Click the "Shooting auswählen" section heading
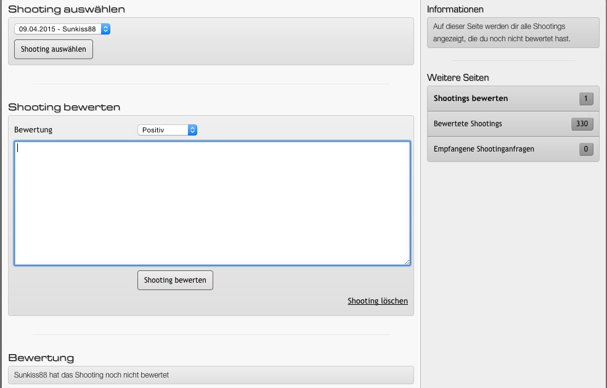The image size is (607, 388). tap(67, 9)
